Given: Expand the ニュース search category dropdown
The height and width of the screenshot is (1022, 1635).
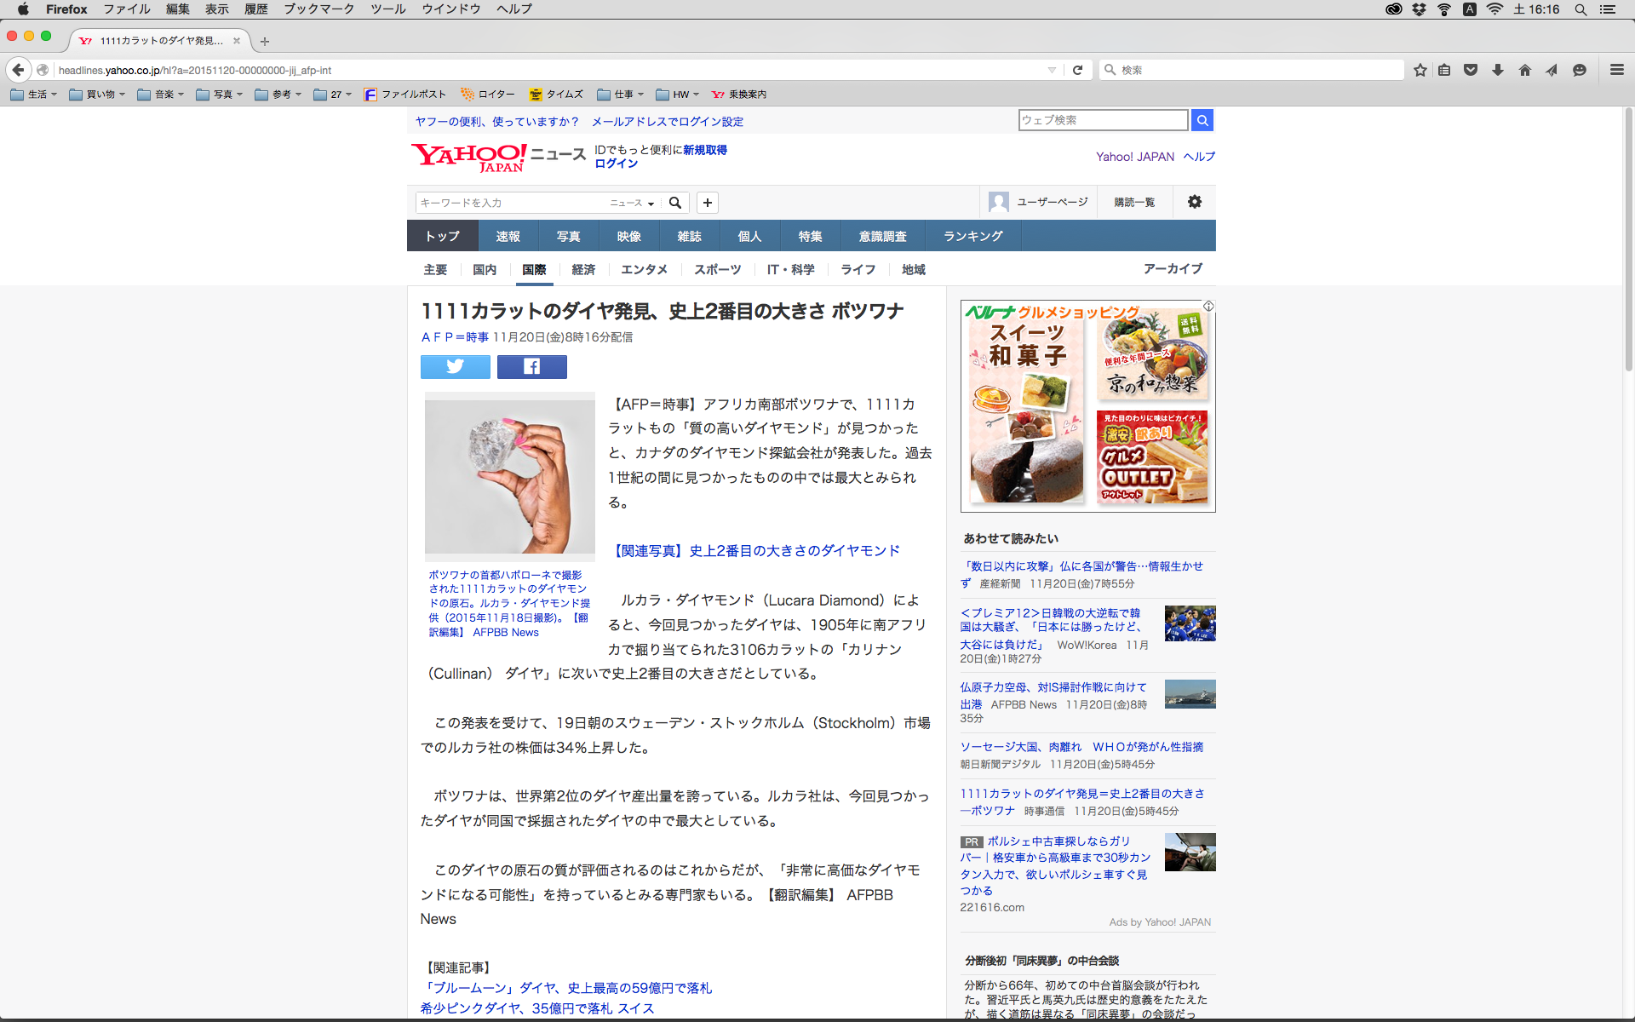Looking at the screenshot, I should (x=632, y=203).
